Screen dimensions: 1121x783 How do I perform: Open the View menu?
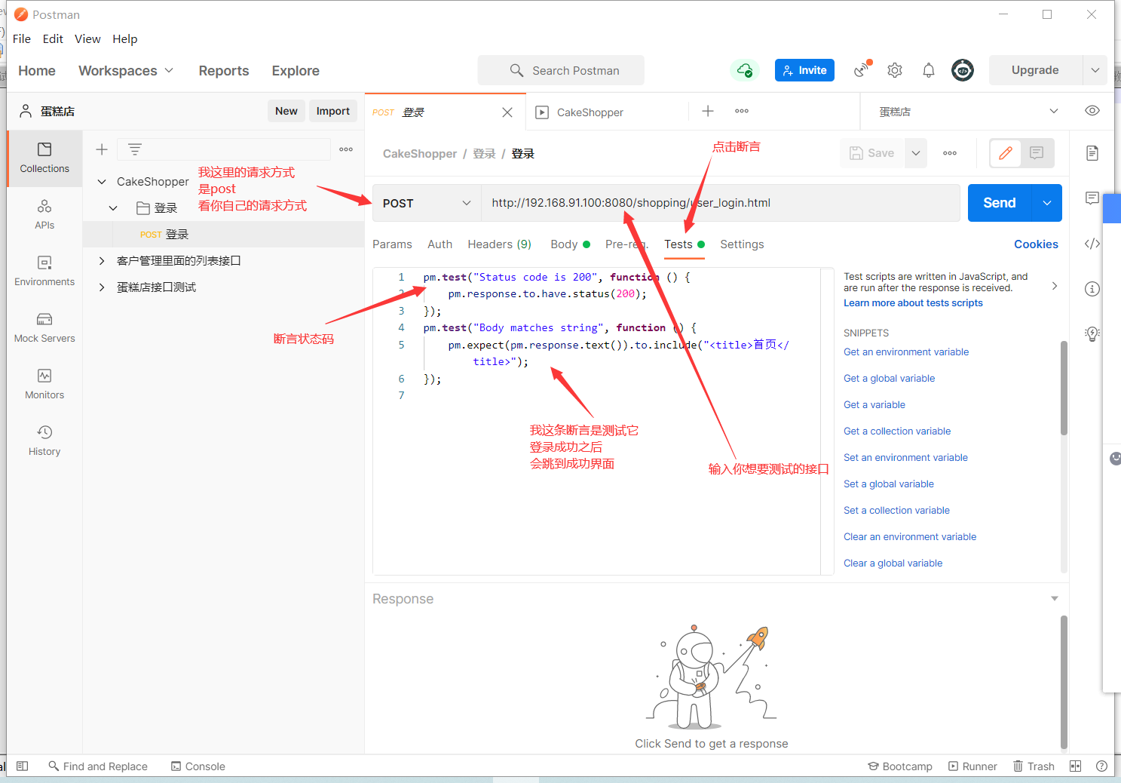[87, 38]
